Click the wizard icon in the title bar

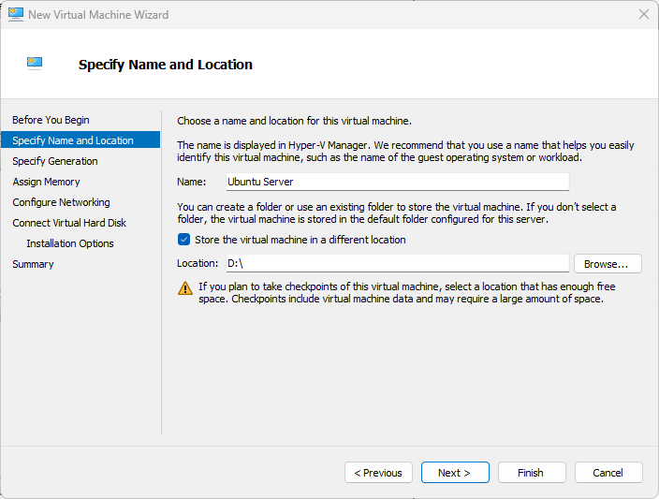point(16,14)
